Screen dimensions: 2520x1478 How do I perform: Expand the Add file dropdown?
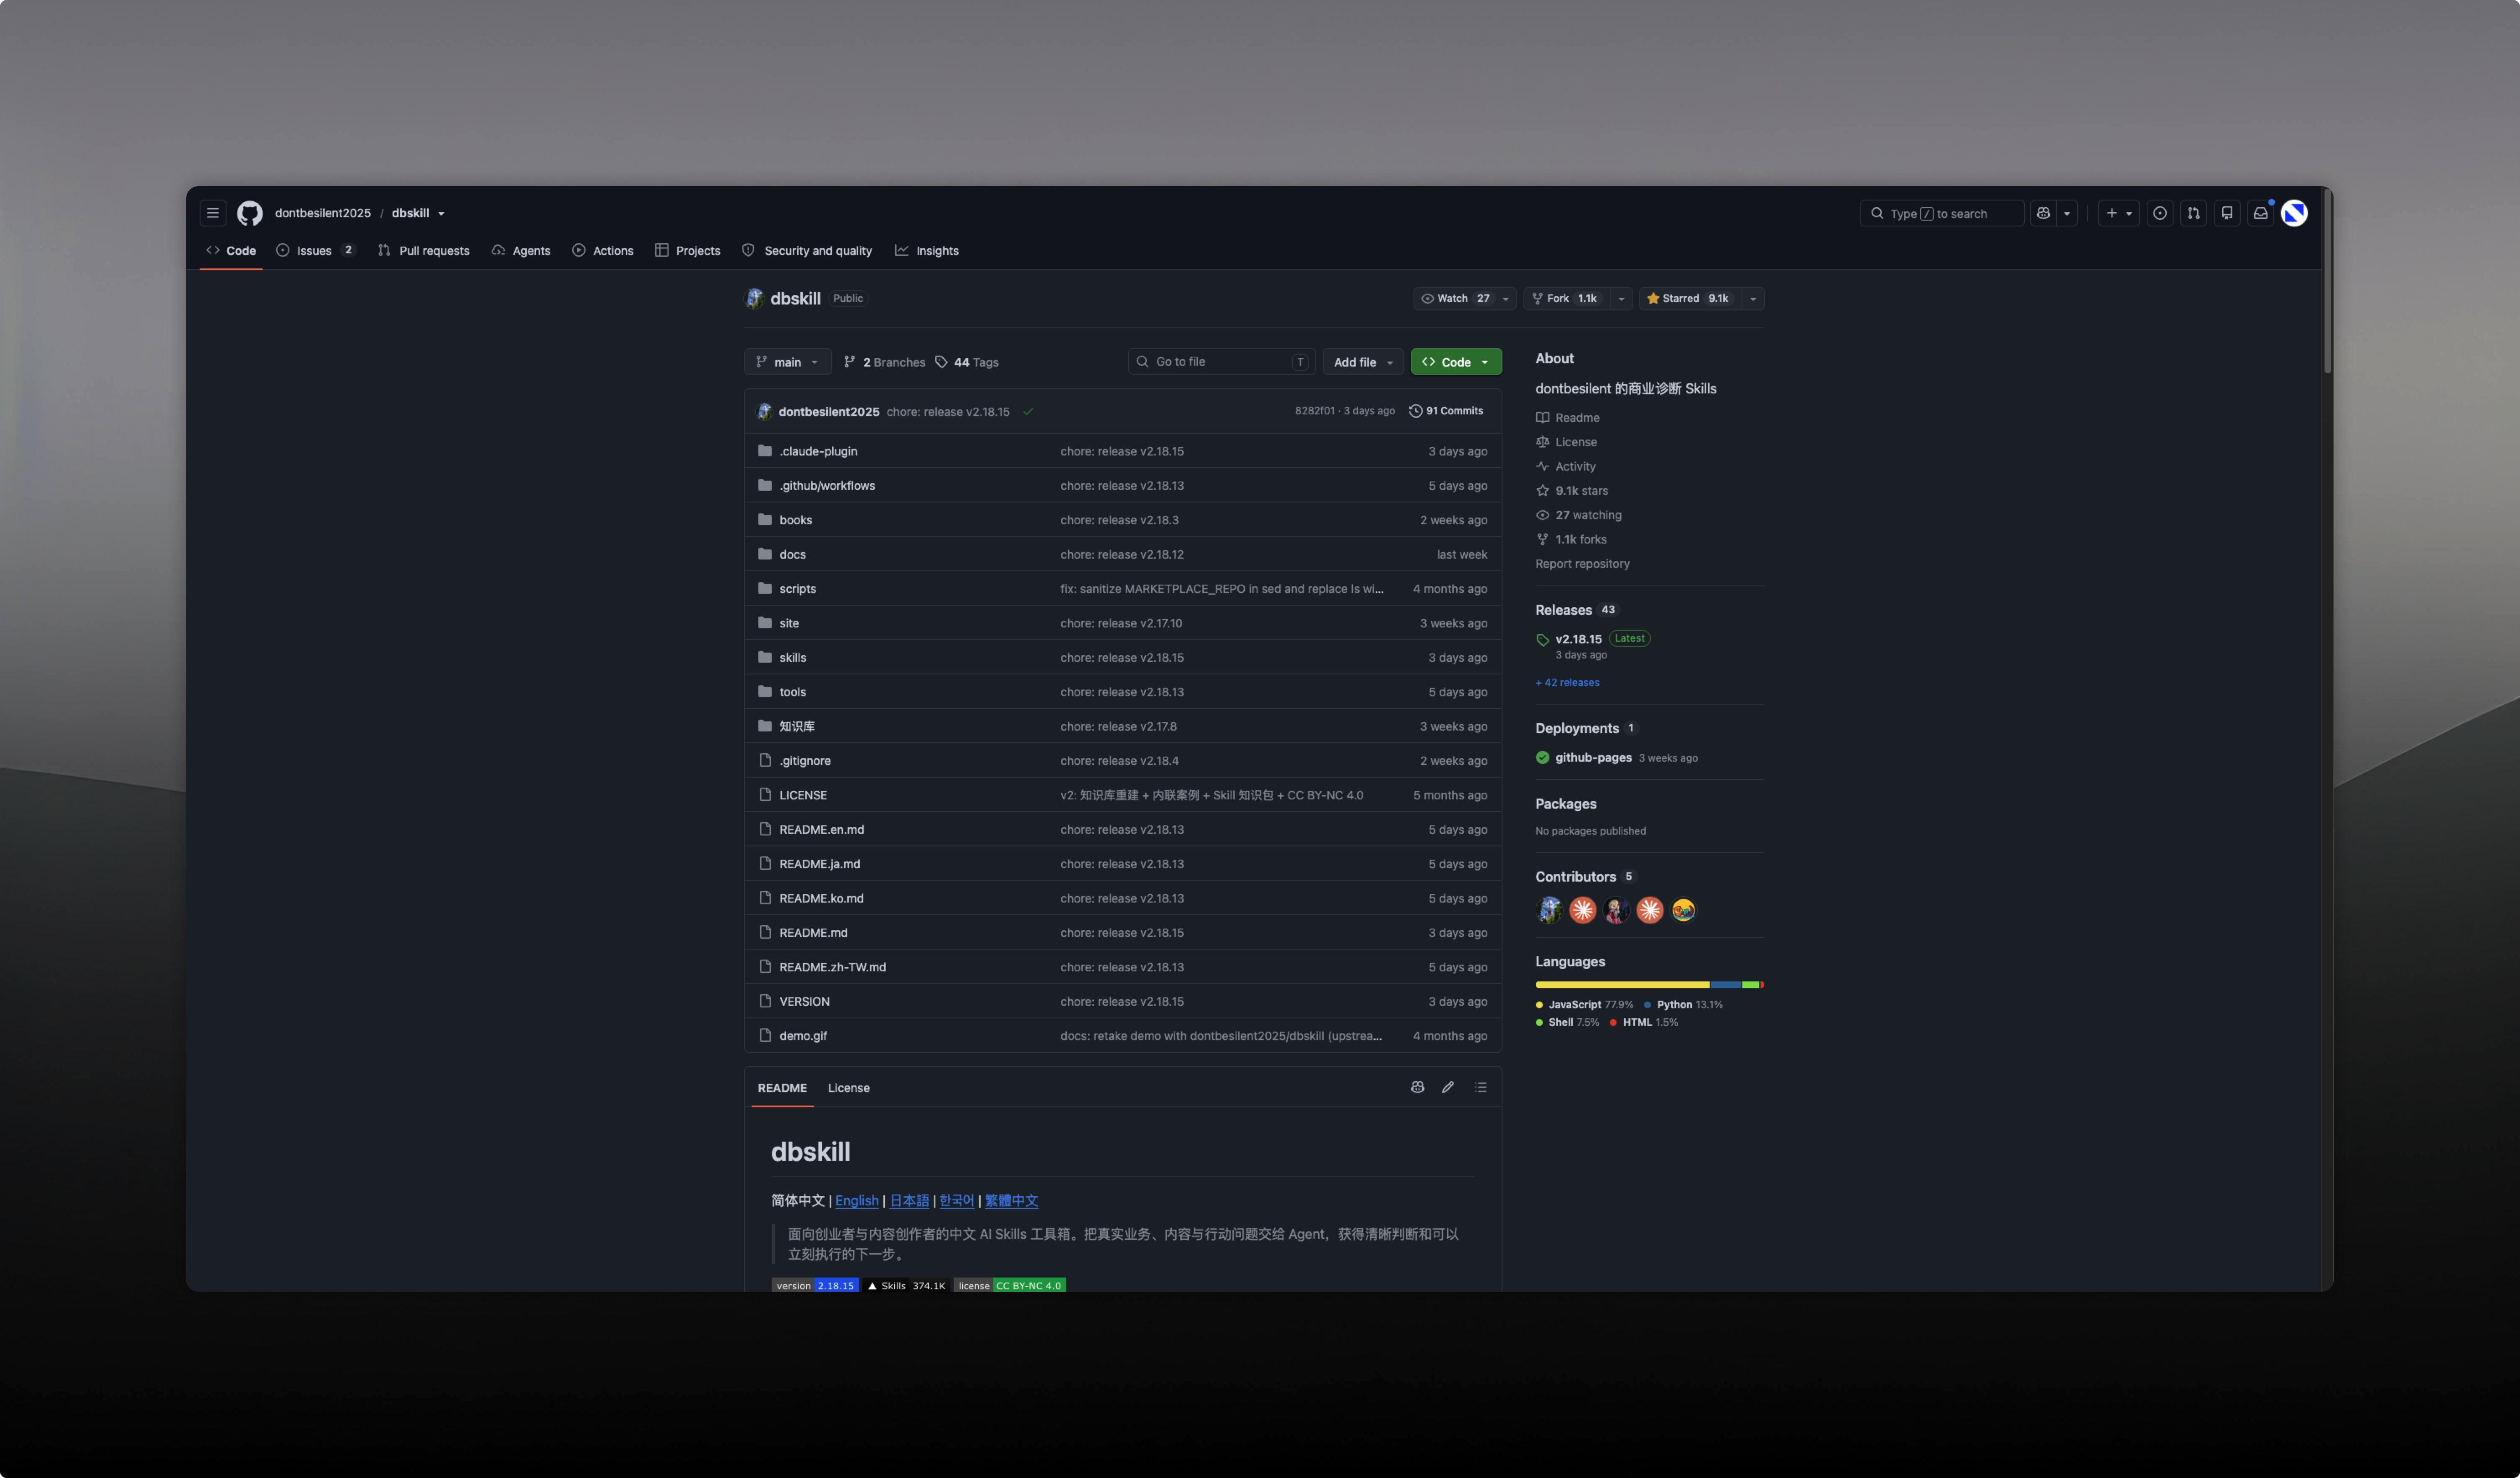(x=1363, y=362)
